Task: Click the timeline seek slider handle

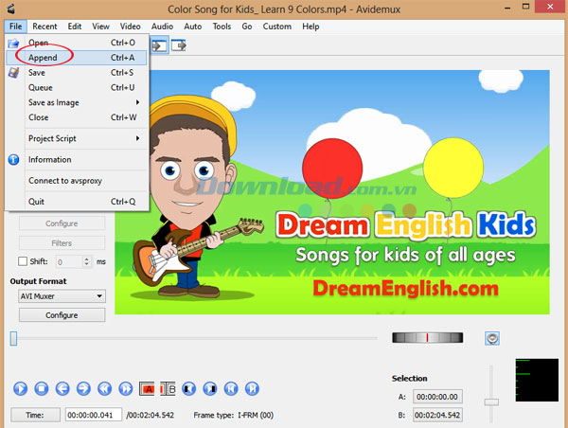Action: click(x=14, y=338)
